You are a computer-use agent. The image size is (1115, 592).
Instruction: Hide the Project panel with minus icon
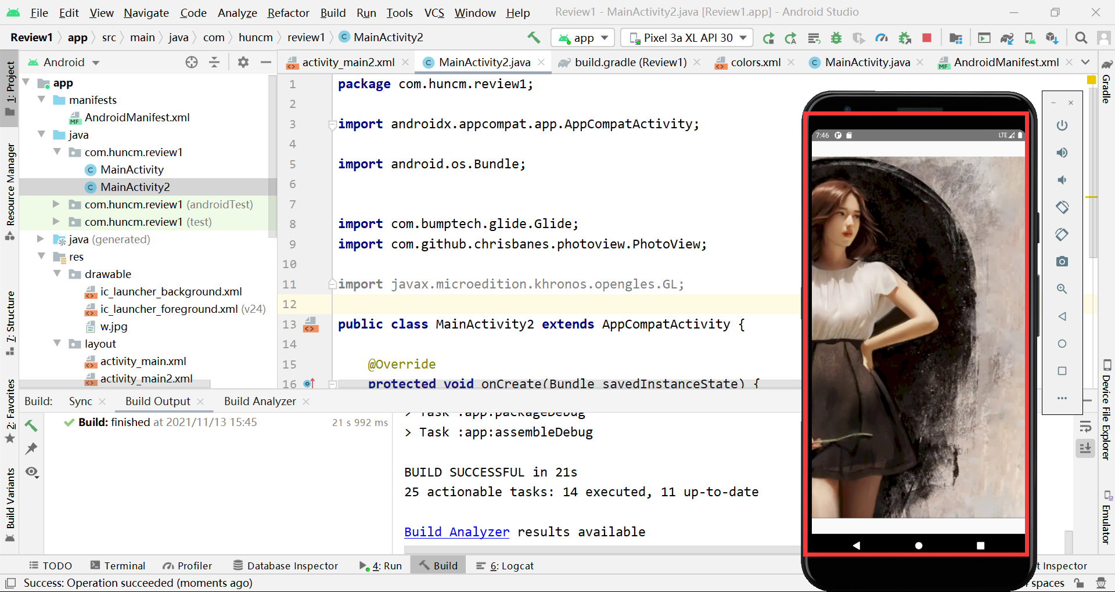[266, 62]
